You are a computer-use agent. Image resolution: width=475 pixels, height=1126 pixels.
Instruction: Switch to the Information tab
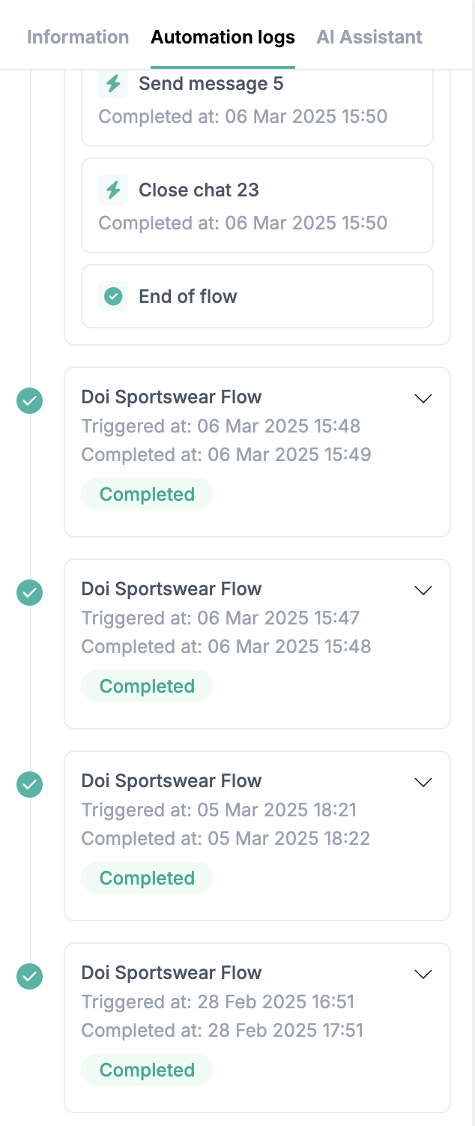(x=78, y=37)
